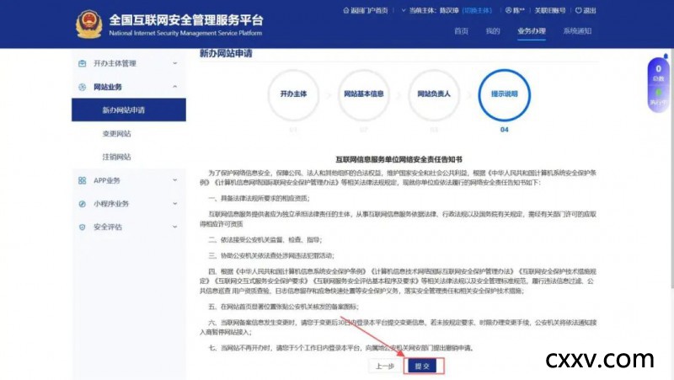Collapse the 网站业务 menu chevron
Screen dimensions: 674x380
tap(174, 87)
